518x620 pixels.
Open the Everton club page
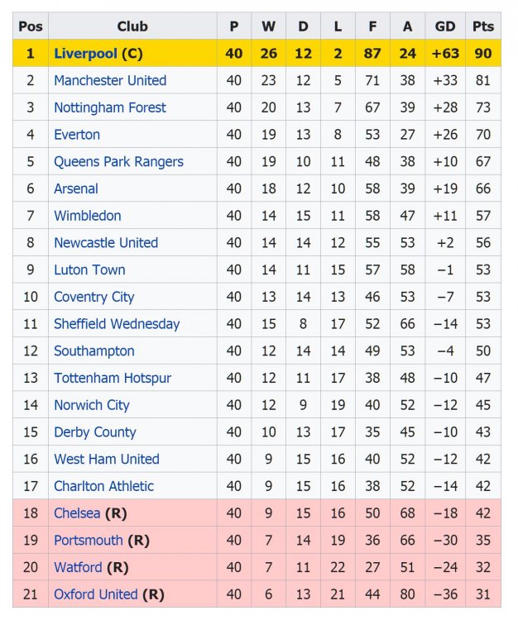(x=77, y=135)
